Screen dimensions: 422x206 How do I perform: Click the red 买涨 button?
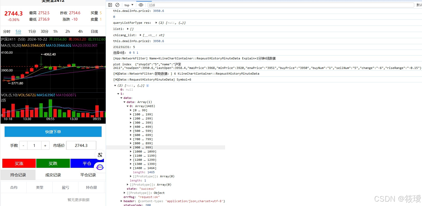point(19,163)
